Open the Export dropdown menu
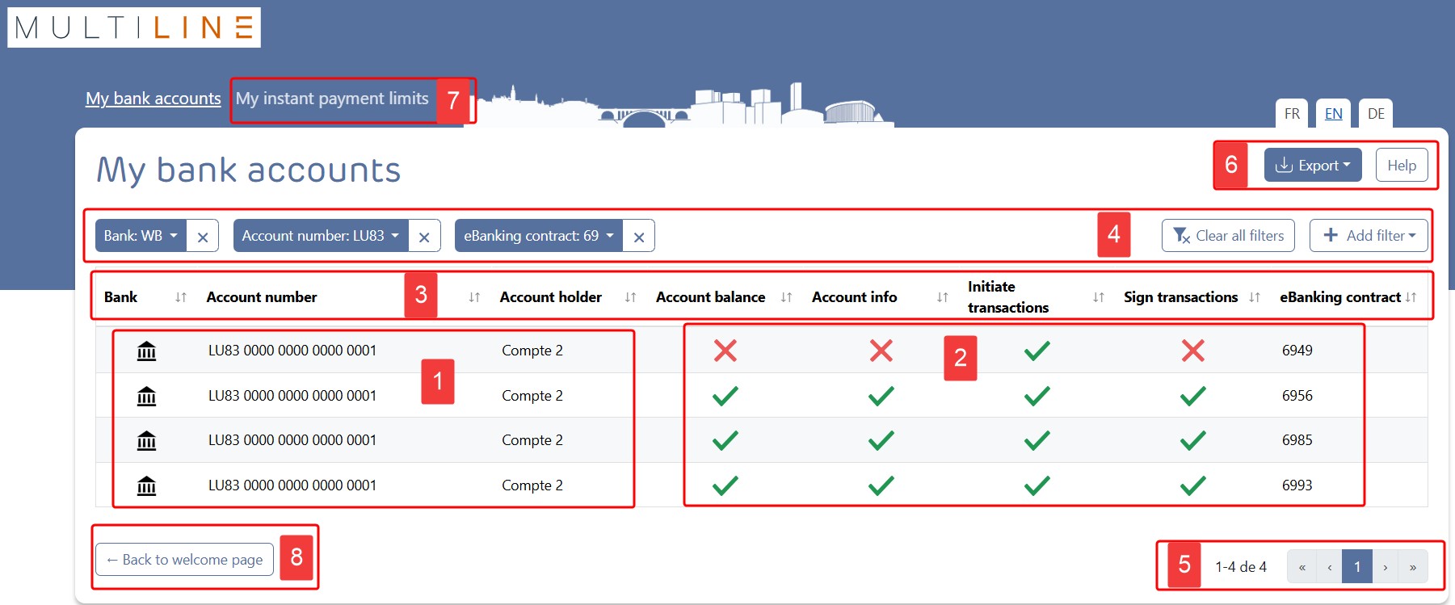The width and height of the screenshot is (1455, 605). coord(1312,166)
